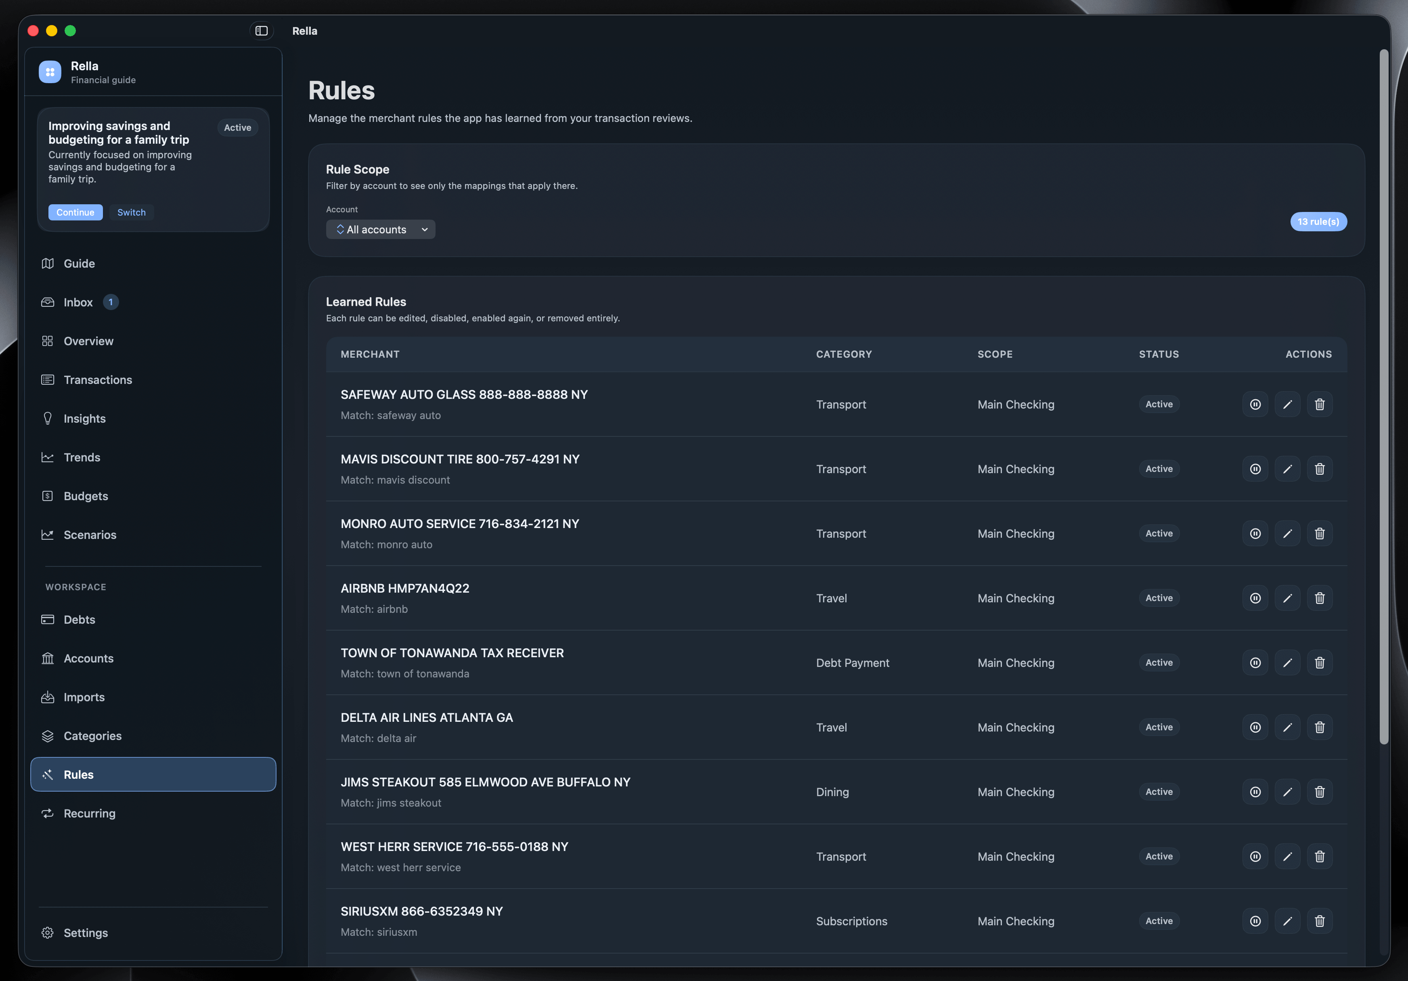
Task: Click the Active status of SIRIUSXM rule
Action: (1159, 921)
